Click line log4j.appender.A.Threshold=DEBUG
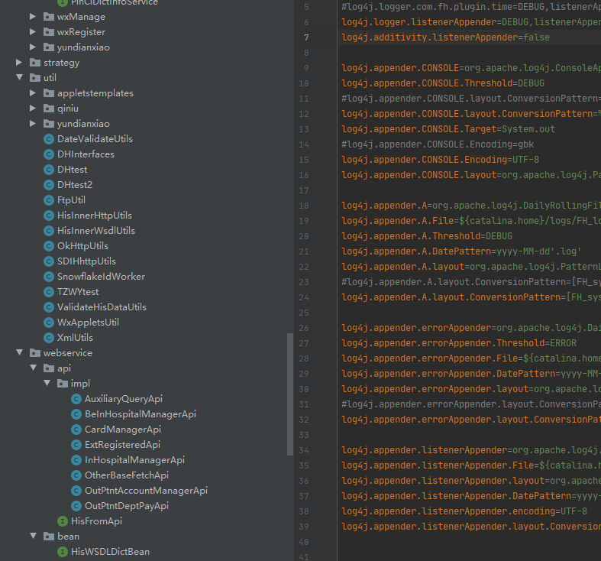 coord(427,236)
